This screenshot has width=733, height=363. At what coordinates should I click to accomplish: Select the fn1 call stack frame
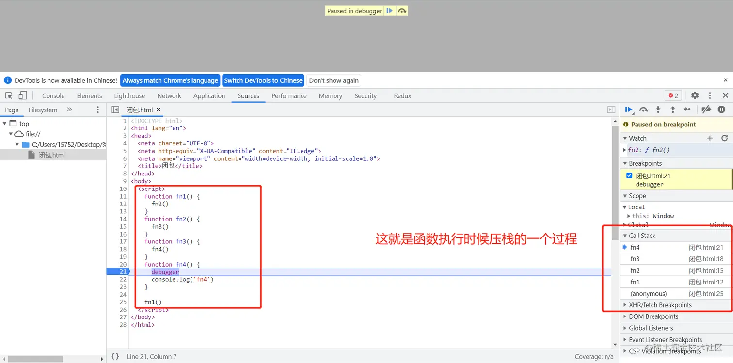(x=676, y=282)
